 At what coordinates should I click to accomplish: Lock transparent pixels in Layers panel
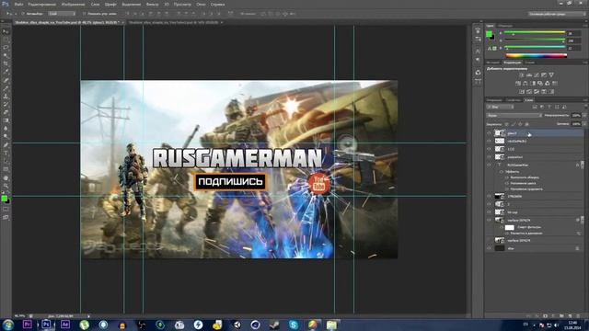click(x=506, y=124)
